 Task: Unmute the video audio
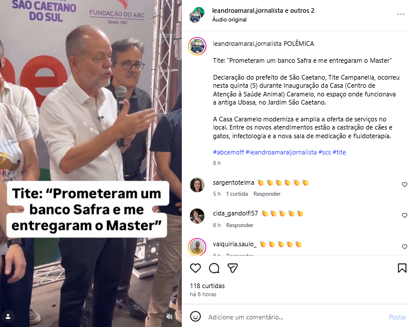tap(170, 317)
